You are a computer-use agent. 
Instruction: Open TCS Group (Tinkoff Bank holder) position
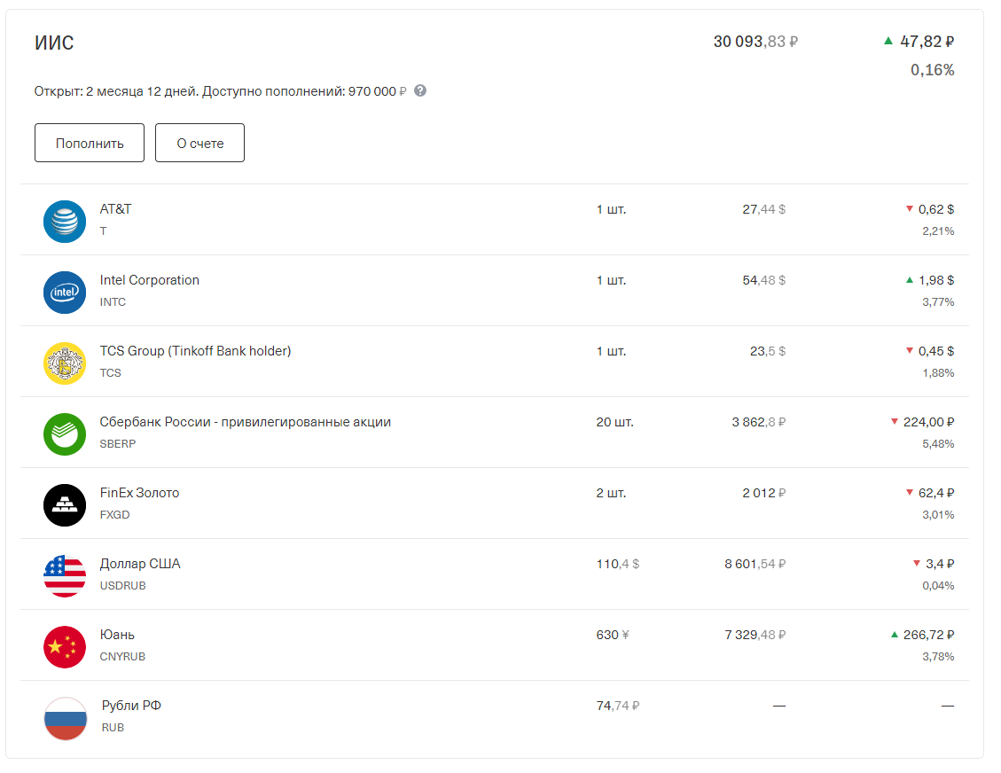click(x=195, y=351)
